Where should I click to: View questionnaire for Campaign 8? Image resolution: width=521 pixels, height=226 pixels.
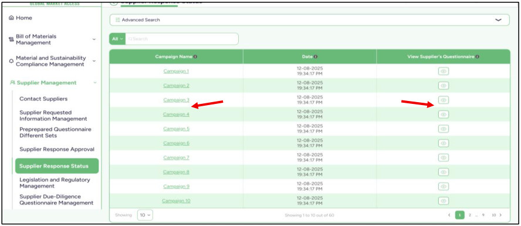[x=443, y=172]
